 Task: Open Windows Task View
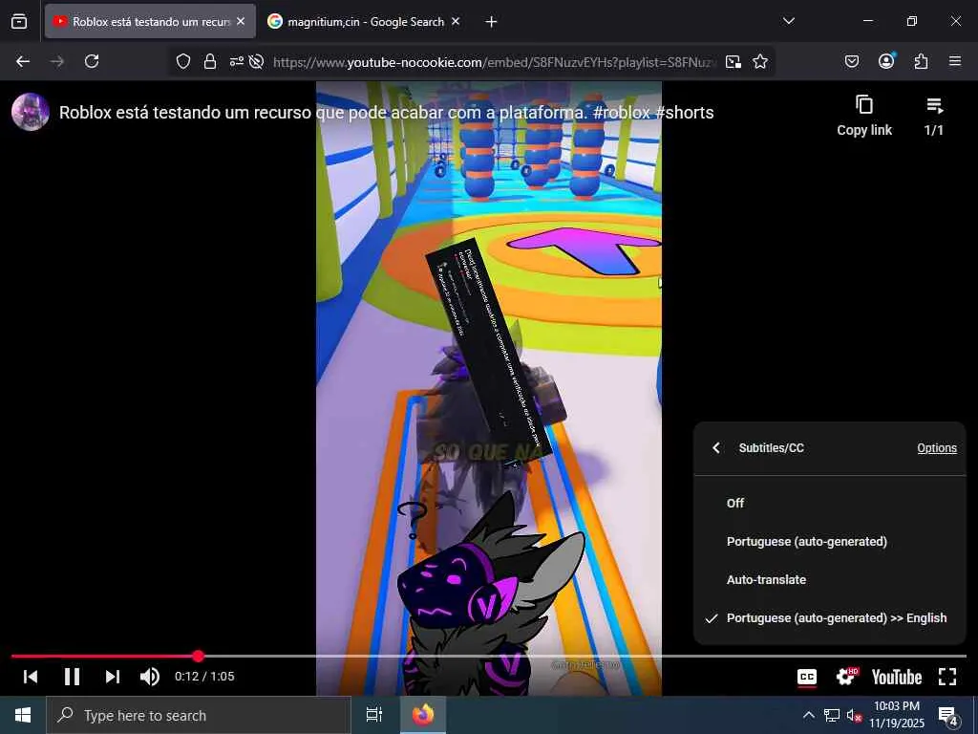[374, 715]
